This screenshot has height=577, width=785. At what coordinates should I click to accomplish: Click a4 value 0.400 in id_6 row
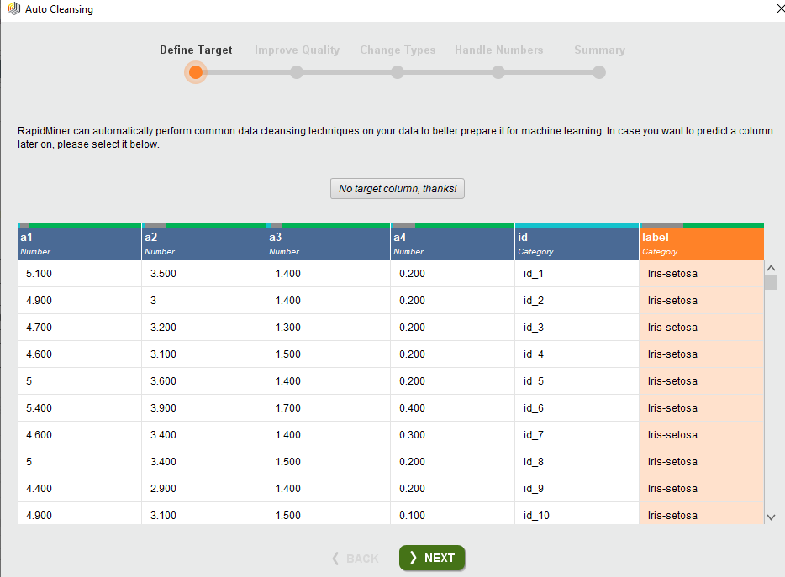click(x=452, y=408)
